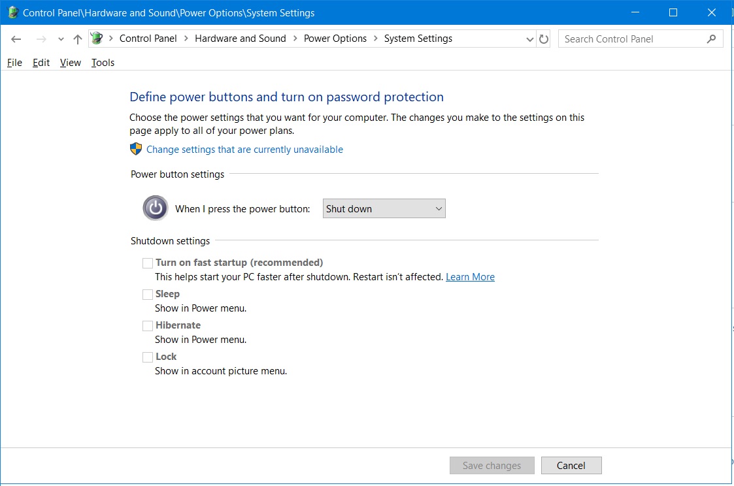Open the recent locations chevron
The height and width of the screenshot is (486, 734).
[61, 39]
